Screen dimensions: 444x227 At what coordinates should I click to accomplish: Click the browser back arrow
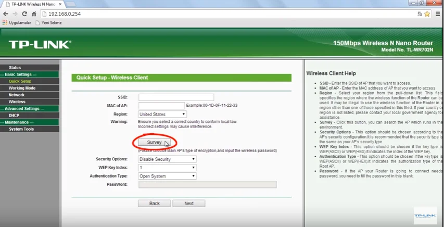pos(5,14)
